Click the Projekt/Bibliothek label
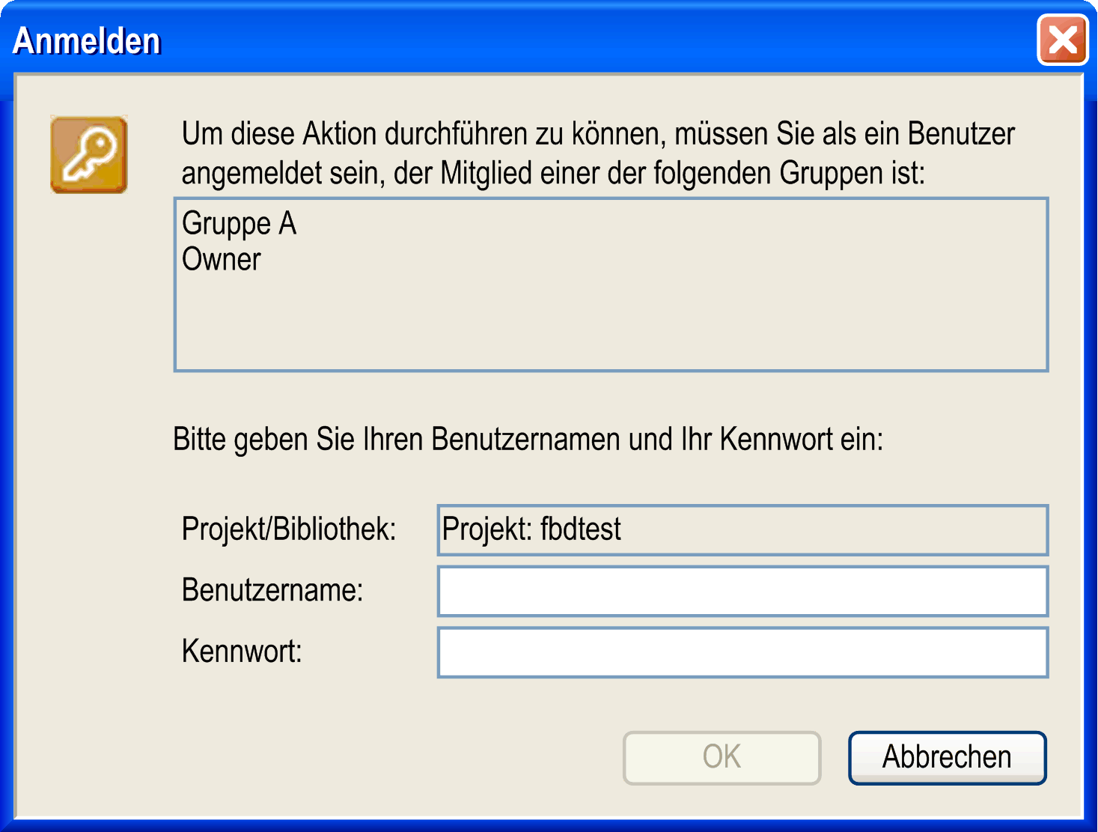This screenshot has height=832, width=1098. [289, 529]
